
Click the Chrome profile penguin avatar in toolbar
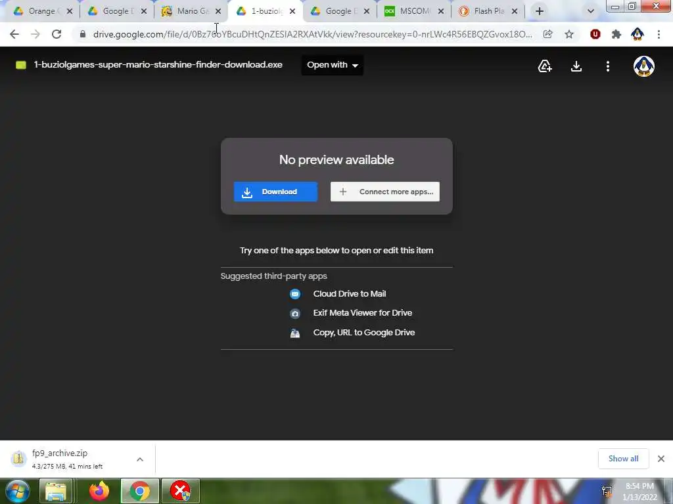coord(638,34)
